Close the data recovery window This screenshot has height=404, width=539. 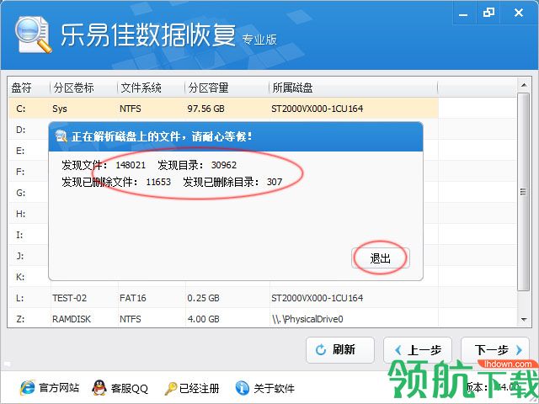coord(519,13)
